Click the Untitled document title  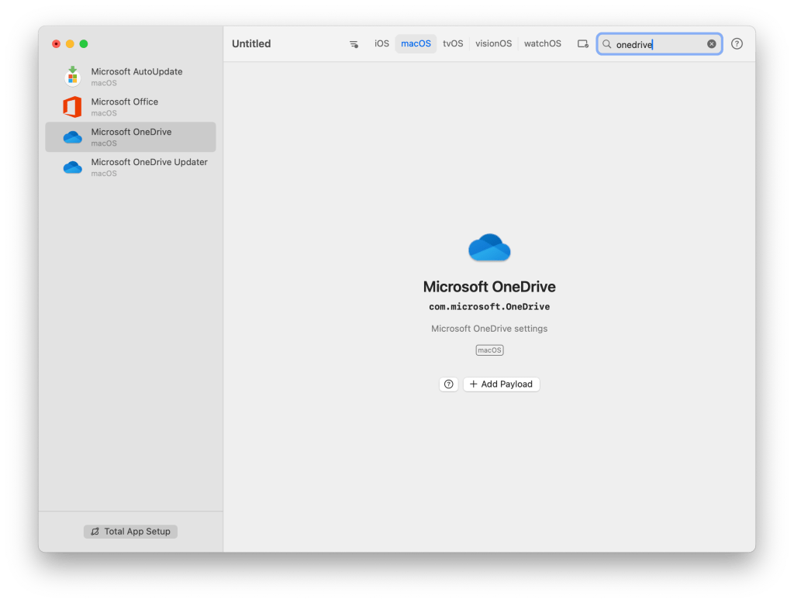[x=251, y=44]
